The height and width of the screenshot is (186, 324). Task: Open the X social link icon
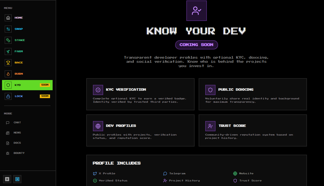pyautogui.click(x=7, y=179)
